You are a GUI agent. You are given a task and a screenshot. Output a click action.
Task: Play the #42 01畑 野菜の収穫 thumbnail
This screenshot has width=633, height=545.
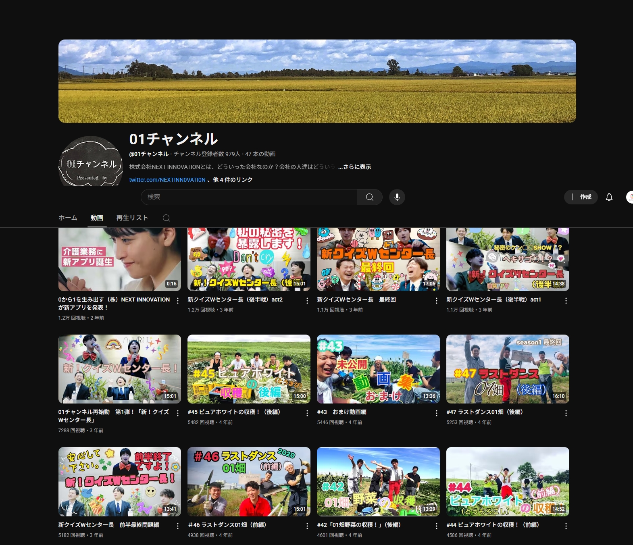(378, 482)
